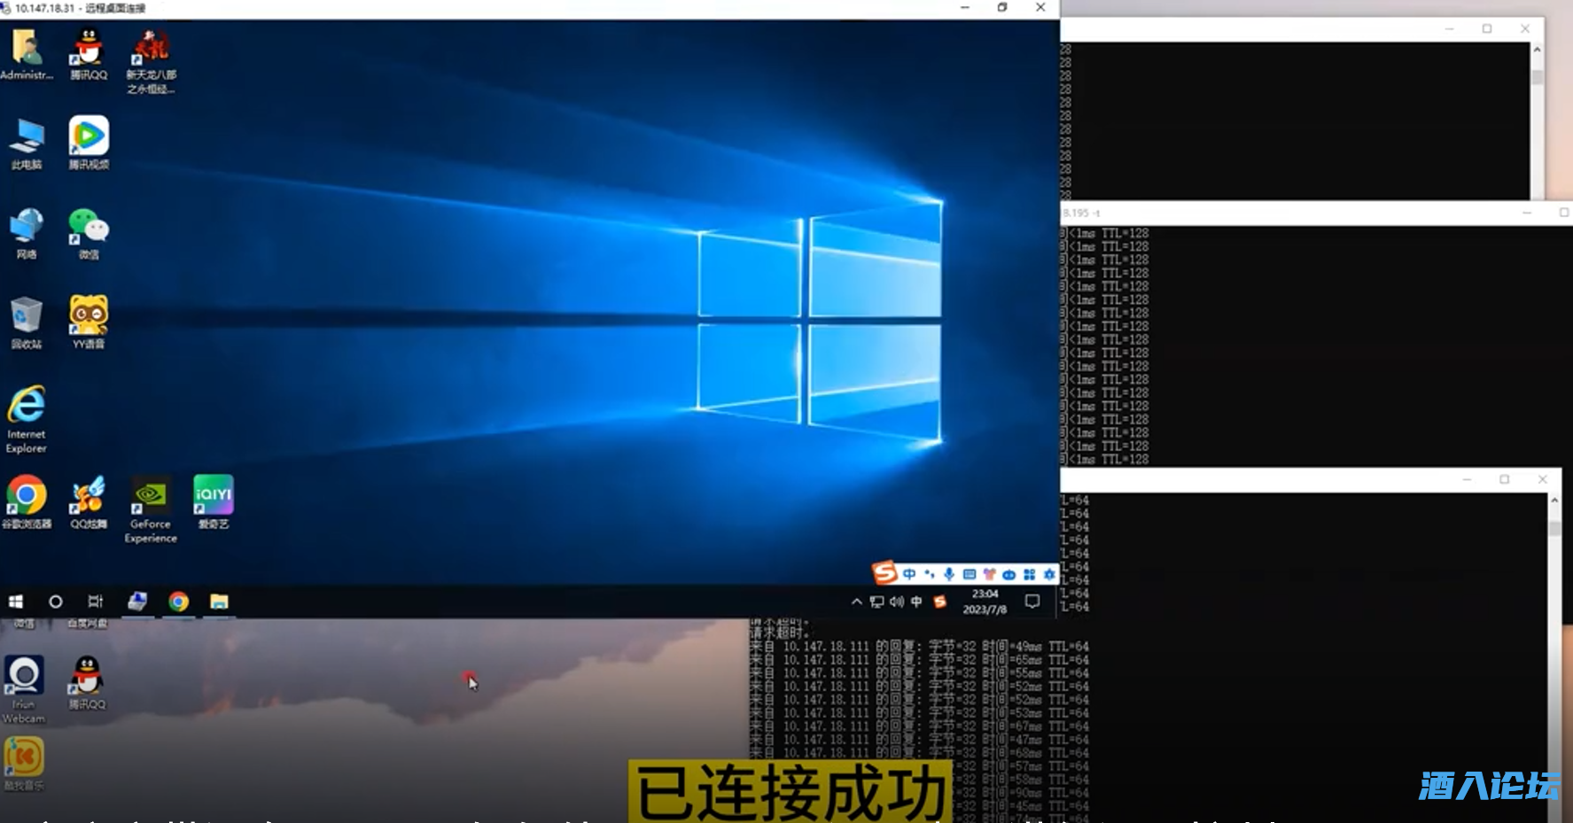
Task: Open Sogou input settings gear
Action: click(x=1049, y=574)
